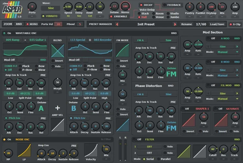The height and width of the screenshot is (163, 243).
Task: Click the SHAPER 1 red curve display
Action: click(189, 120)
